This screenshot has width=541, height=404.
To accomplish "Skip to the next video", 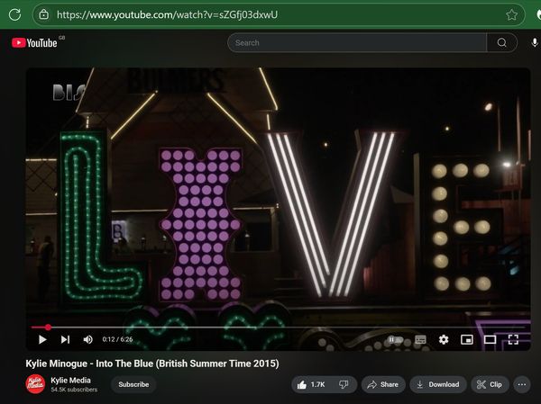I will (65, 339).
